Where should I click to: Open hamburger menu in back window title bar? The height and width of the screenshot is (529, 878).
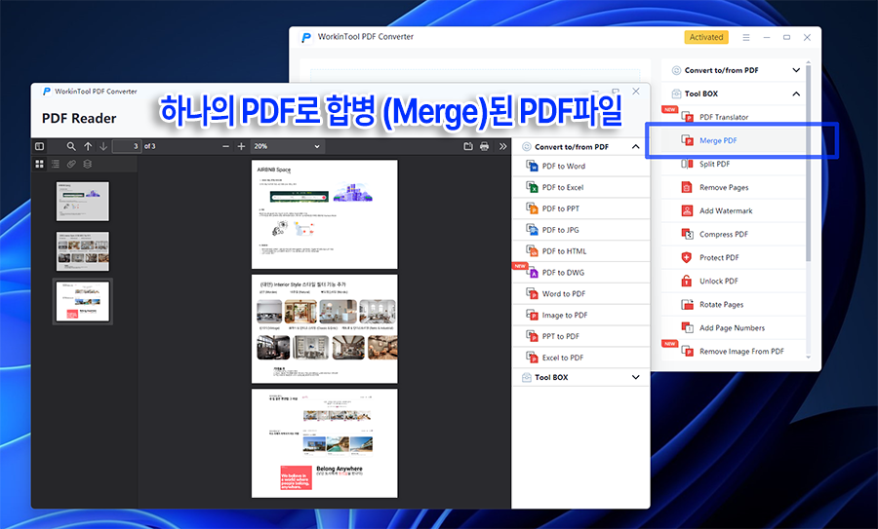746,37
